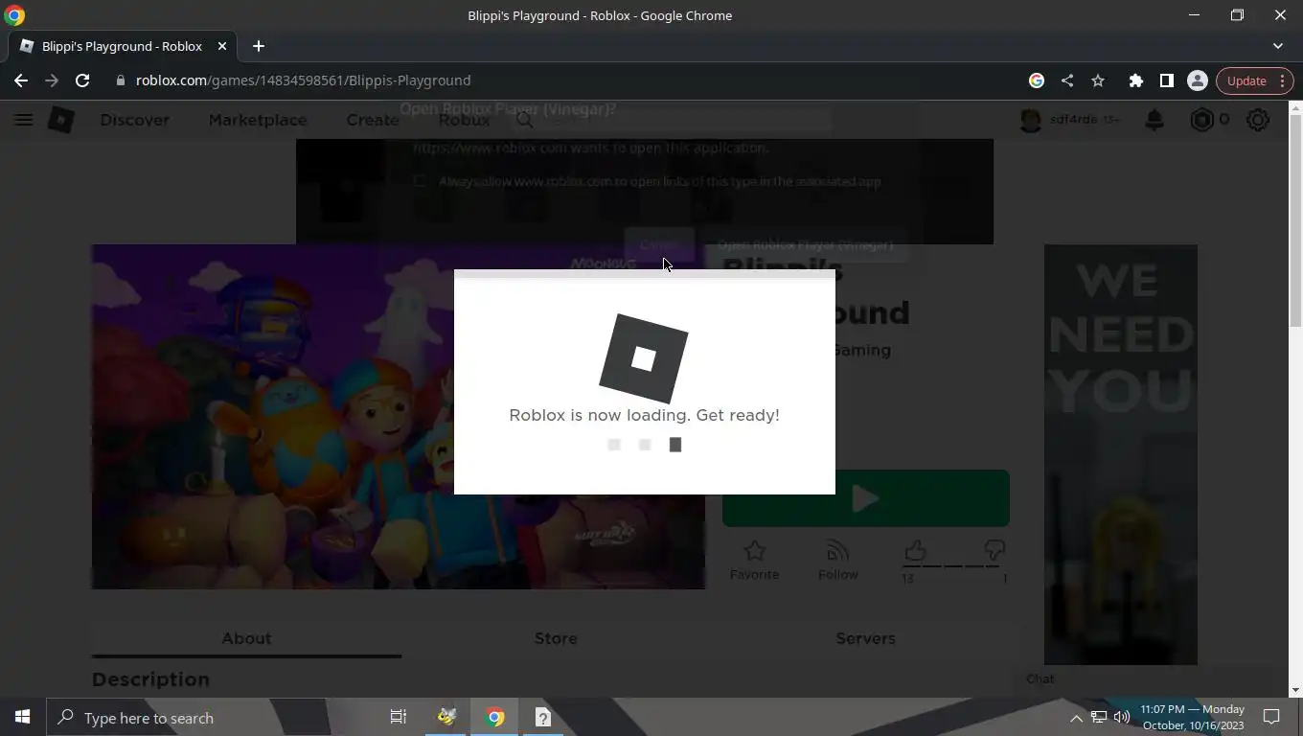Image resolution: width=1303 pixels, height=736 pixels.
Task: Open the bee app in taskbar
Action: [446, 718]
